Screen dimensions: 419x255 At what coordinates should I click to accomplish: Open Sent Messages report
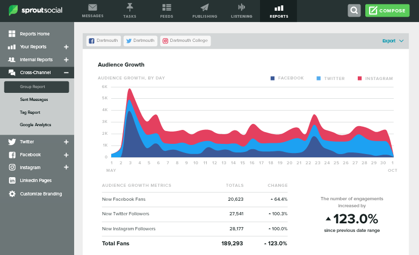34,99
